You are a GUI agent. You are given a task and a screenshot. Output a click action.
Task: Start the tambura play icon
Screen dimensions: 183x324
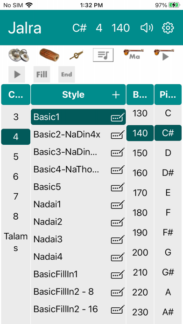[164, 55]
